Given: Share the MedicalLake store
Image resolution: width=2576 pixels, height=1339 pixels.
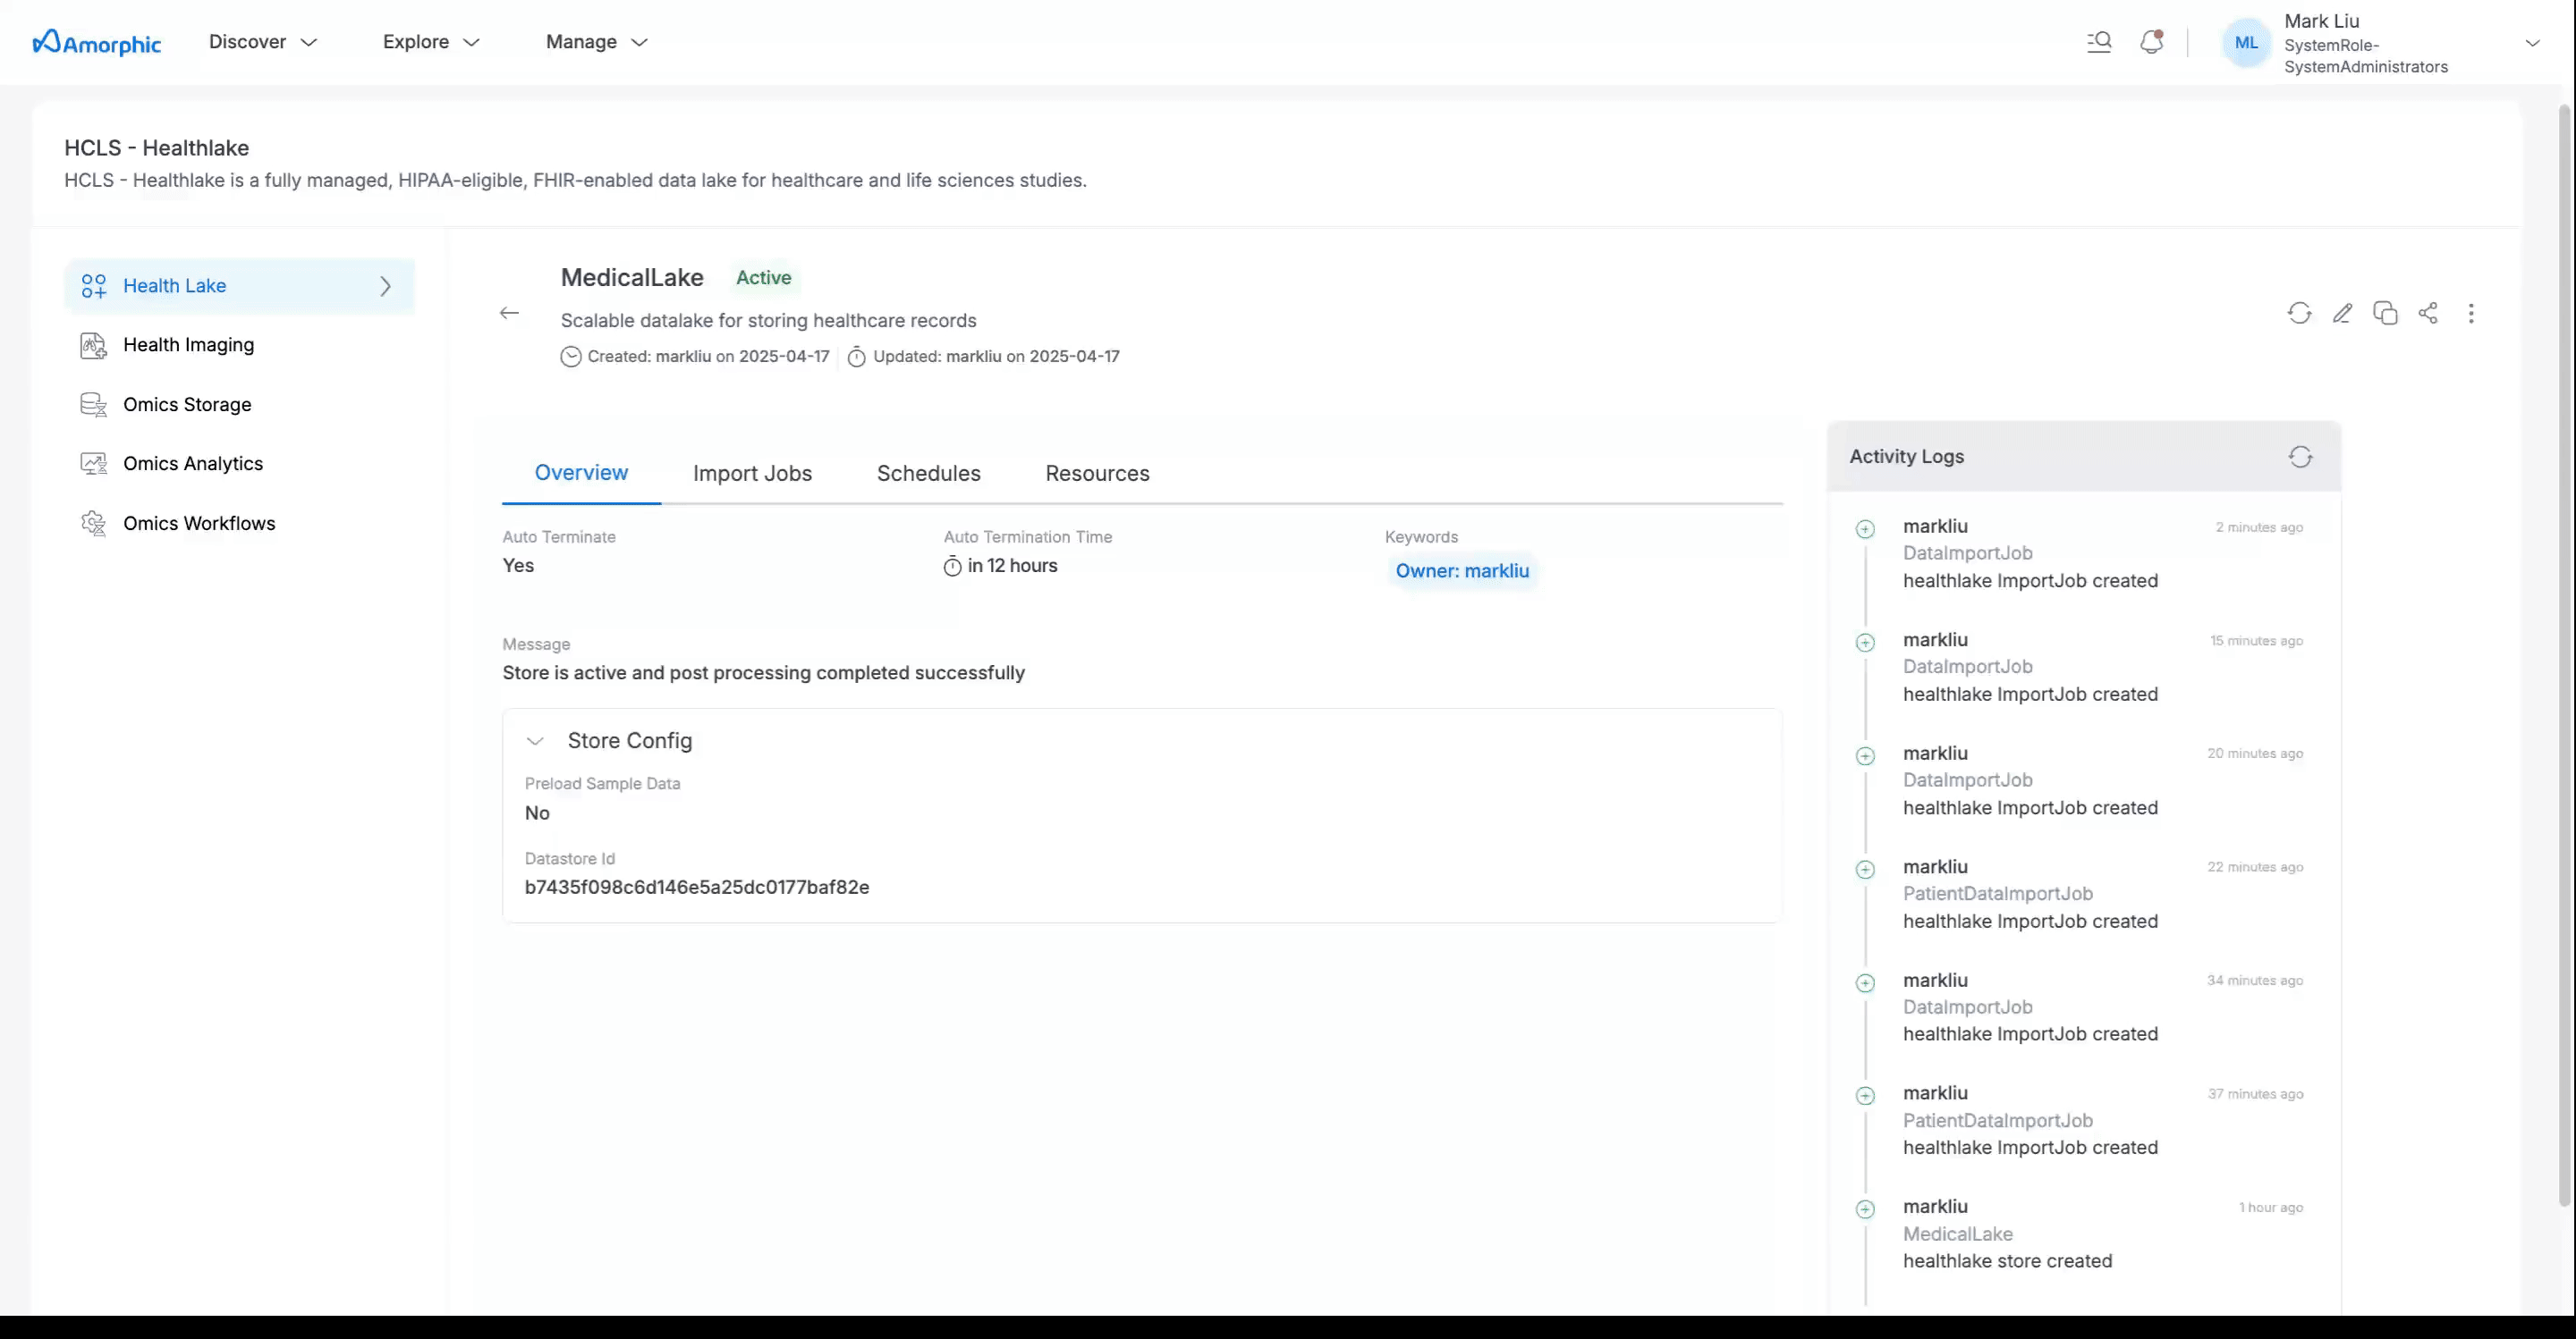Looking at the screenshot, I should (2428, 313).
